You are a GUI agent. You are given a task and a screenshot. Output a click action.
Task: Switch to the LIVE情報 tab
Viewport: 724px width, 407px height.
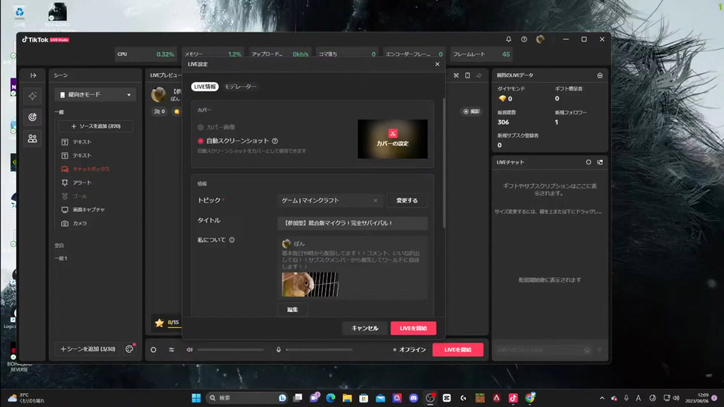(204, 87)
